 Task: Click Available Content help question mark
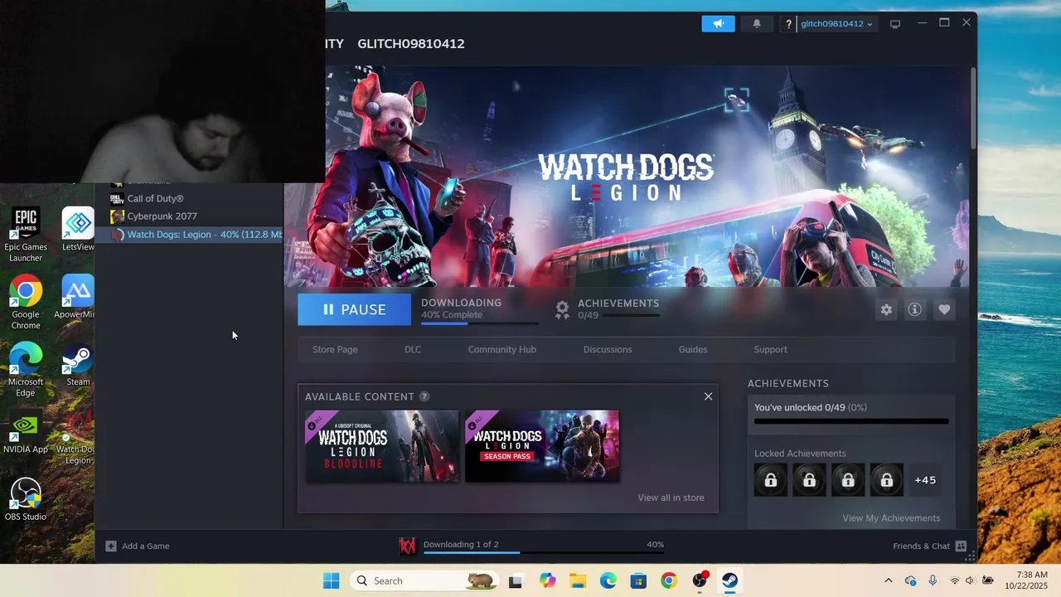pos(424,396)
